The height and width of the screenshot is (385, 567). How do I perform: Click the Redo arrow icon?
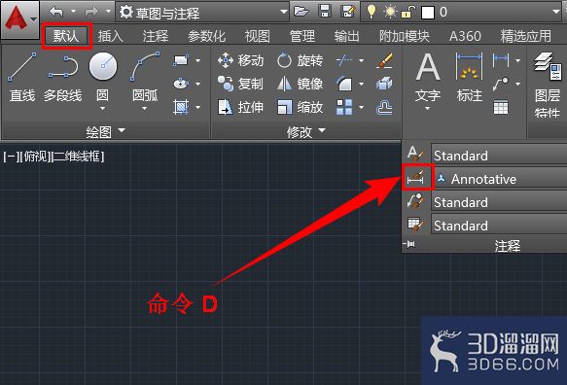(90, 12)
